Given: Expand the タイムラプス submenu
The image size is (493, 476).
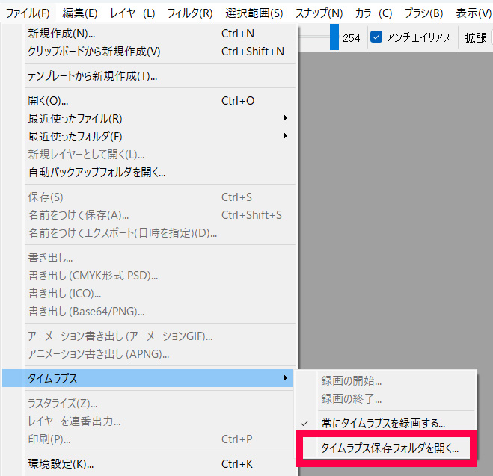Looking at the screenshot, I should pos(150,379).
